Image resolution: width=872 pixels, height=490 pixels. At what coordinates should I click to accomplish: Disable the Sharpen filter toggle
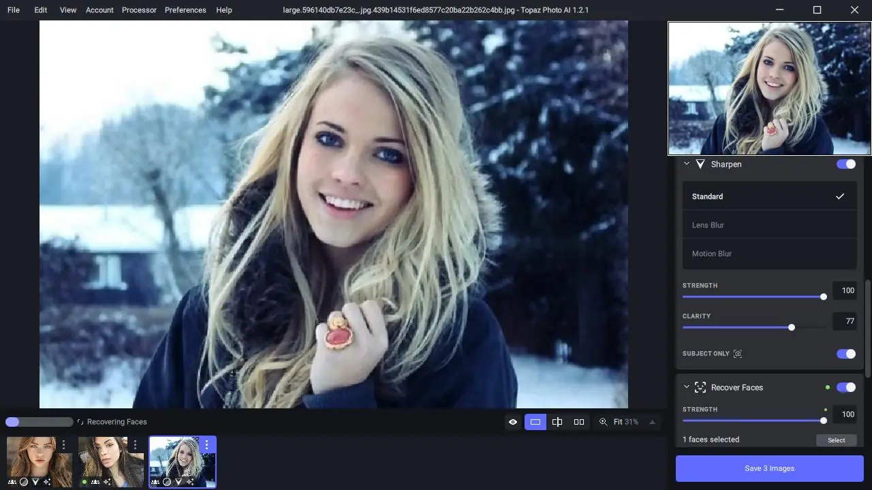click(845, 164)
